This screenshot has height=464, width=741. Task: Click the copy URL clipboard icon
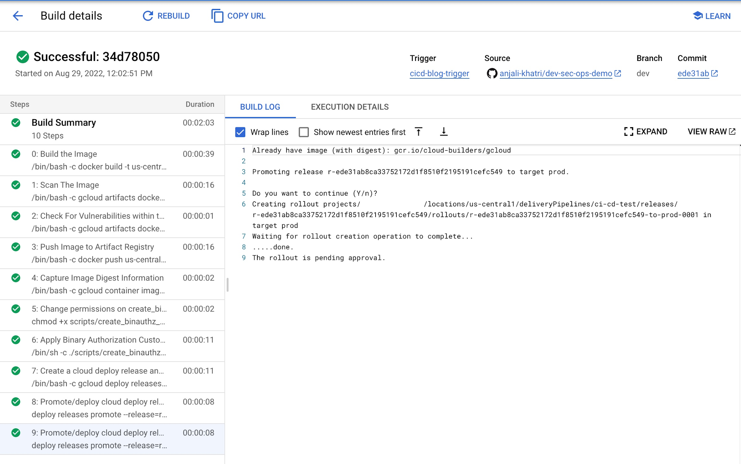tap(217, 16)
